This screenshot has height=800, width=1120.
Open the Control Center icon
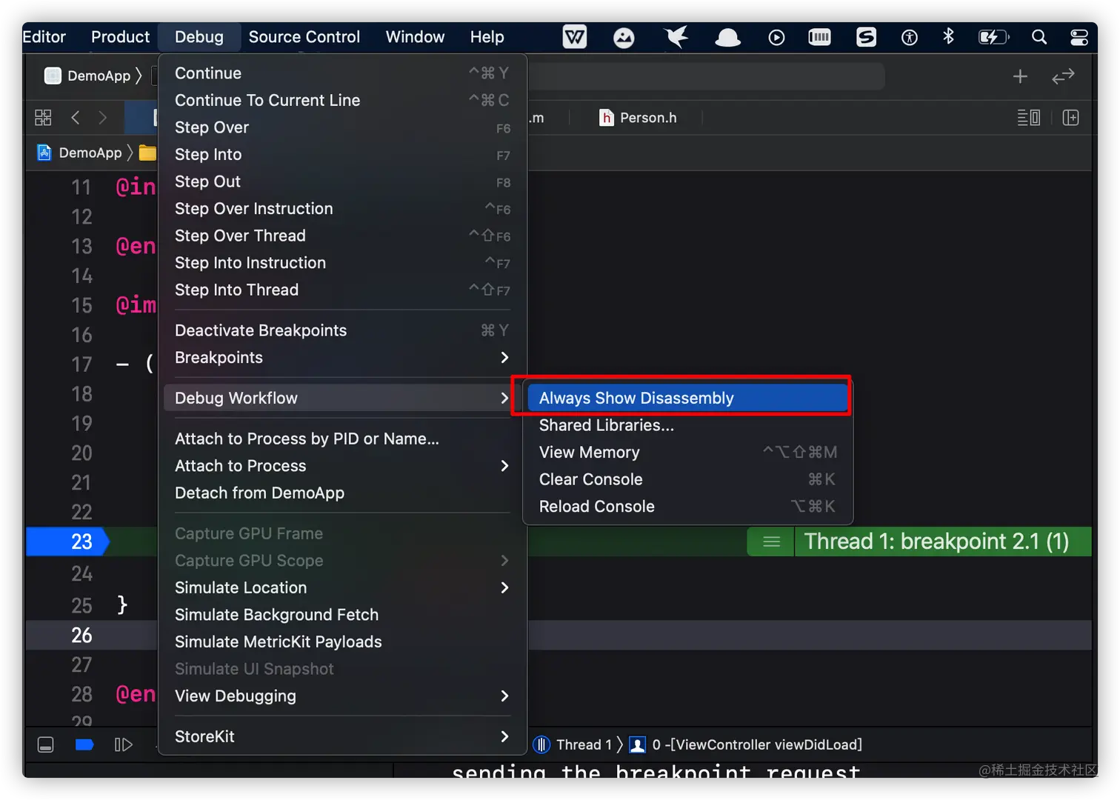tap(1079, 37)
